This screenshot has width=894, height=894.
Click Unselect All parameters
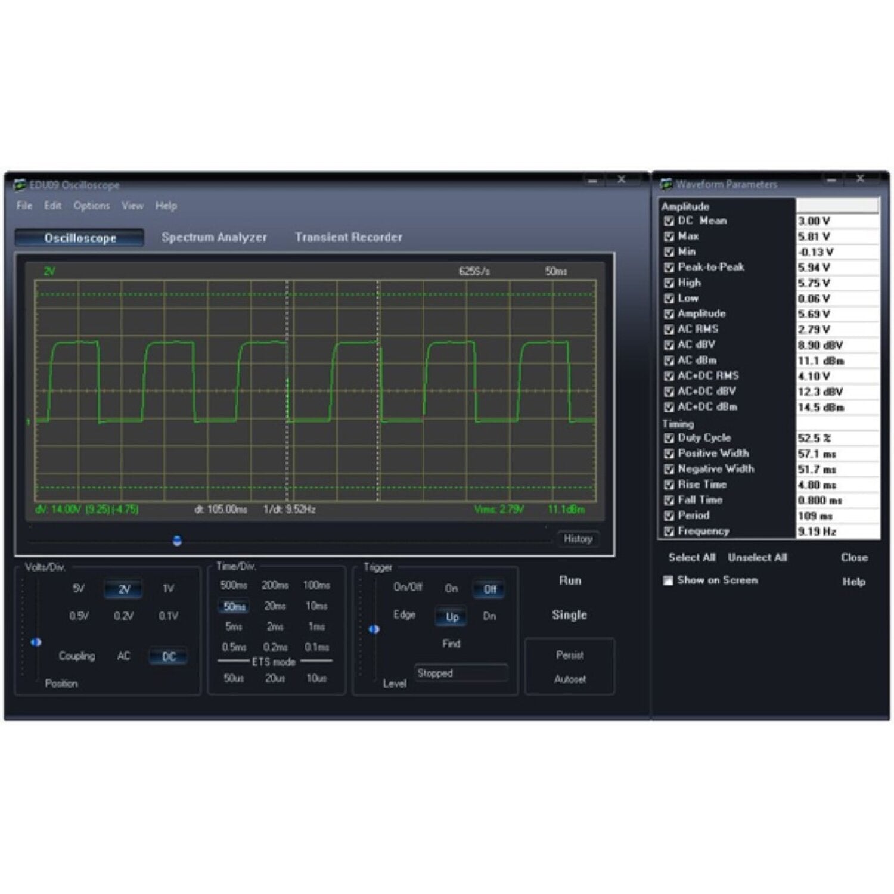click(x=757, y=558)
